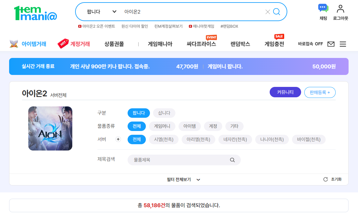
Task: Open 랜덤박스 menu
Action: click(240, 44)
